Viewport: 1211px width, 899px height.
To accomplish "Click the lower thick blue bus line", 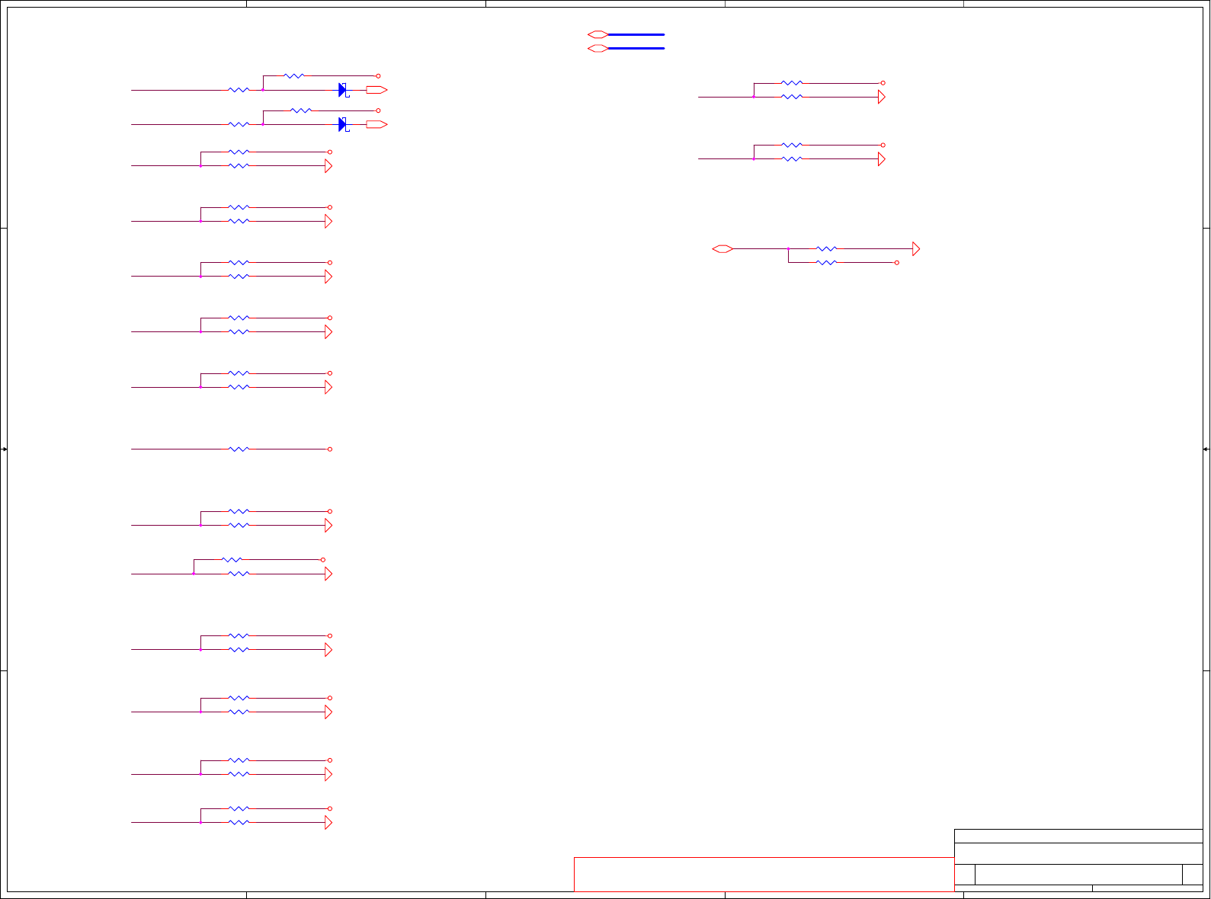I will [636, 48].
